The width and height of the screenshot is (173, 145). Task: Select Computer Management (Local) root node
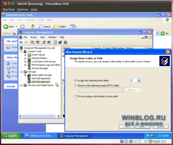[39, 48]
